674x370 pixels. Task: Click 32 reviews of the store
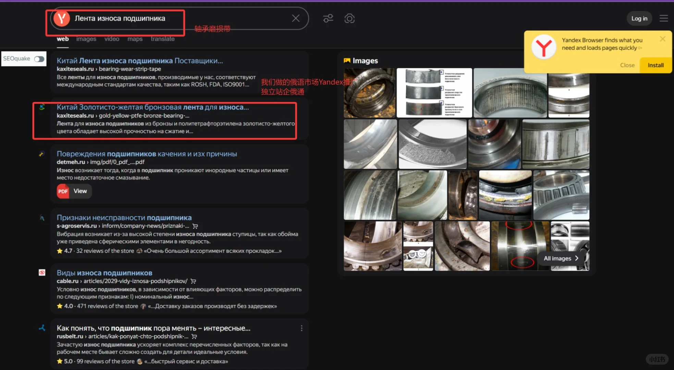[105, 251]
